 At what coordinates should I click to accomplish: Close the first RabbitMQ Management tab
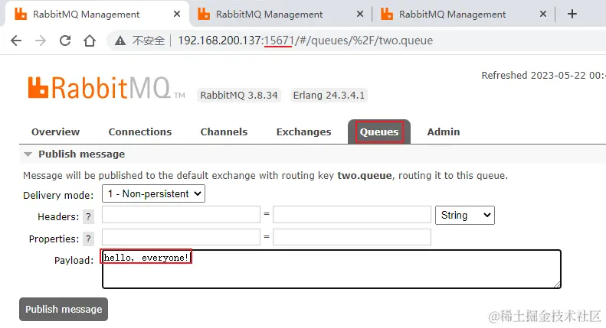pos(177,14)
